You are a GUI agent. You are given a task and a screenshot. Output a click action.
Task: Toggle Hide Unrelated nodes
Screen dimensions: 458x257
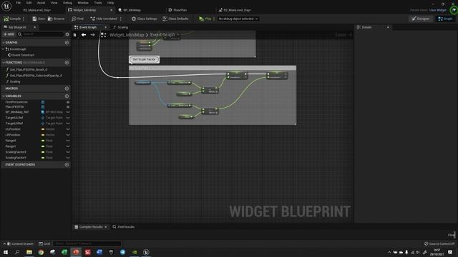click(103, 19)
